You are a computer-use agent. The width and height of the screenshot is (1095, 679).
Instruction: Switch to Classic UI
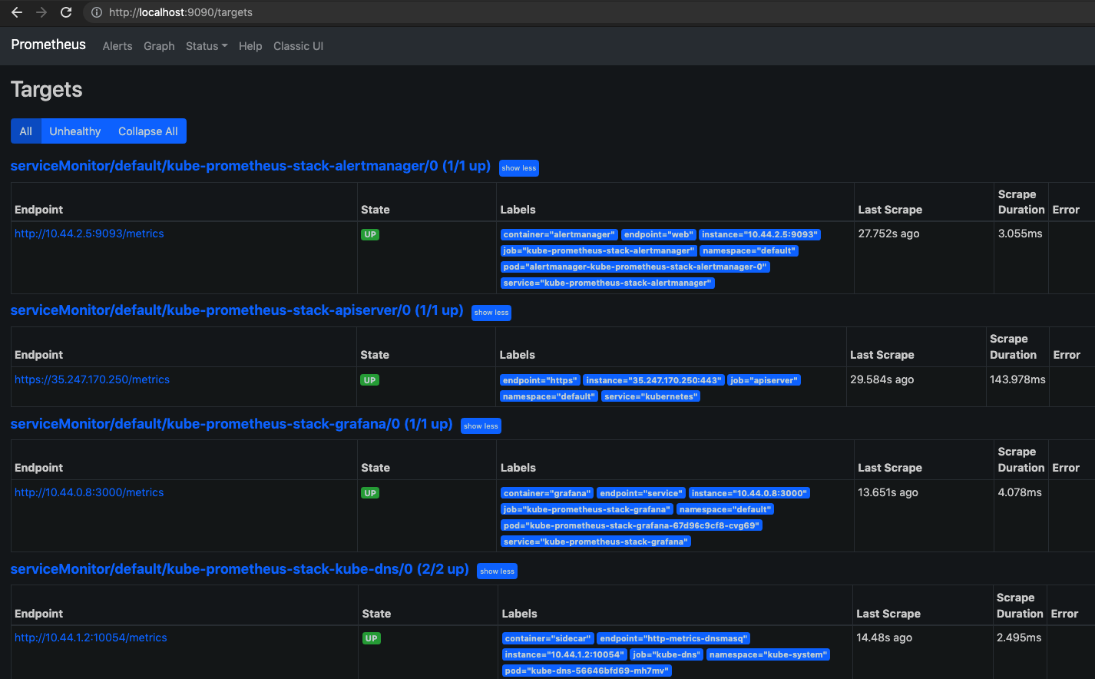click(298, 46)
